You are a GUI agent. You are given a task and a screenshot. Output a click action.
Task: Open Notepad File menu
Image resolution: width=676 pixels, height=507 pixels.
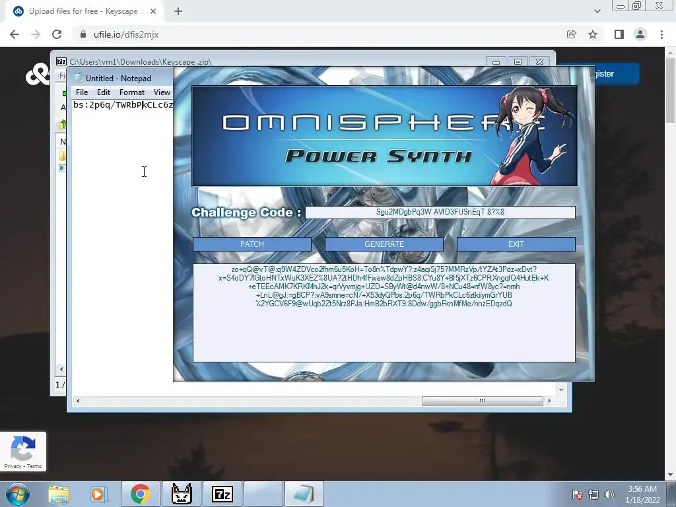tap(82, 92)
